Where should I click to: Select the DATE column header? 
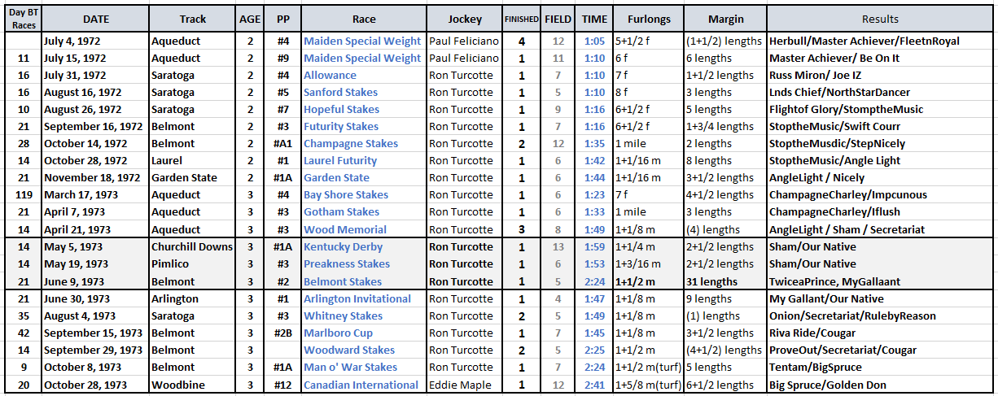point(94,19)
